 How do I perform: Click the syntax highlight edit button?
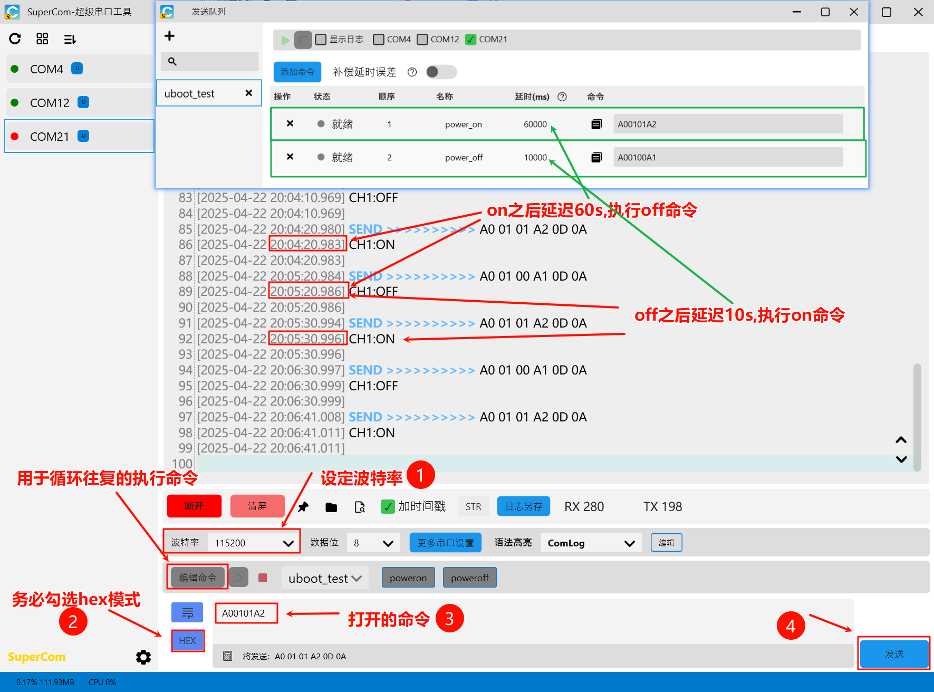coord(667,542)
